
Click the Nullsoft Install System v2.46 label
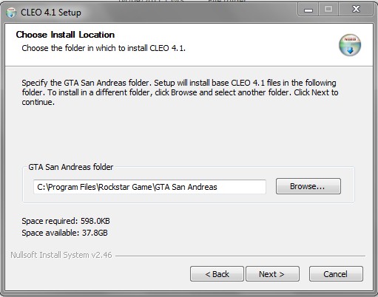pos(61,255)
